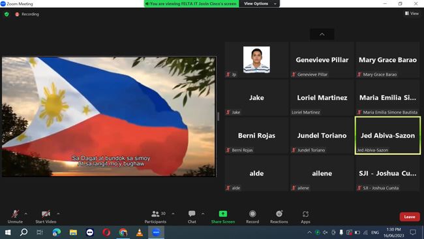This screenshot has height=239, width=424.
Task: Open Reactions menu
Action: pyautogui.click(x=279, y=217)
